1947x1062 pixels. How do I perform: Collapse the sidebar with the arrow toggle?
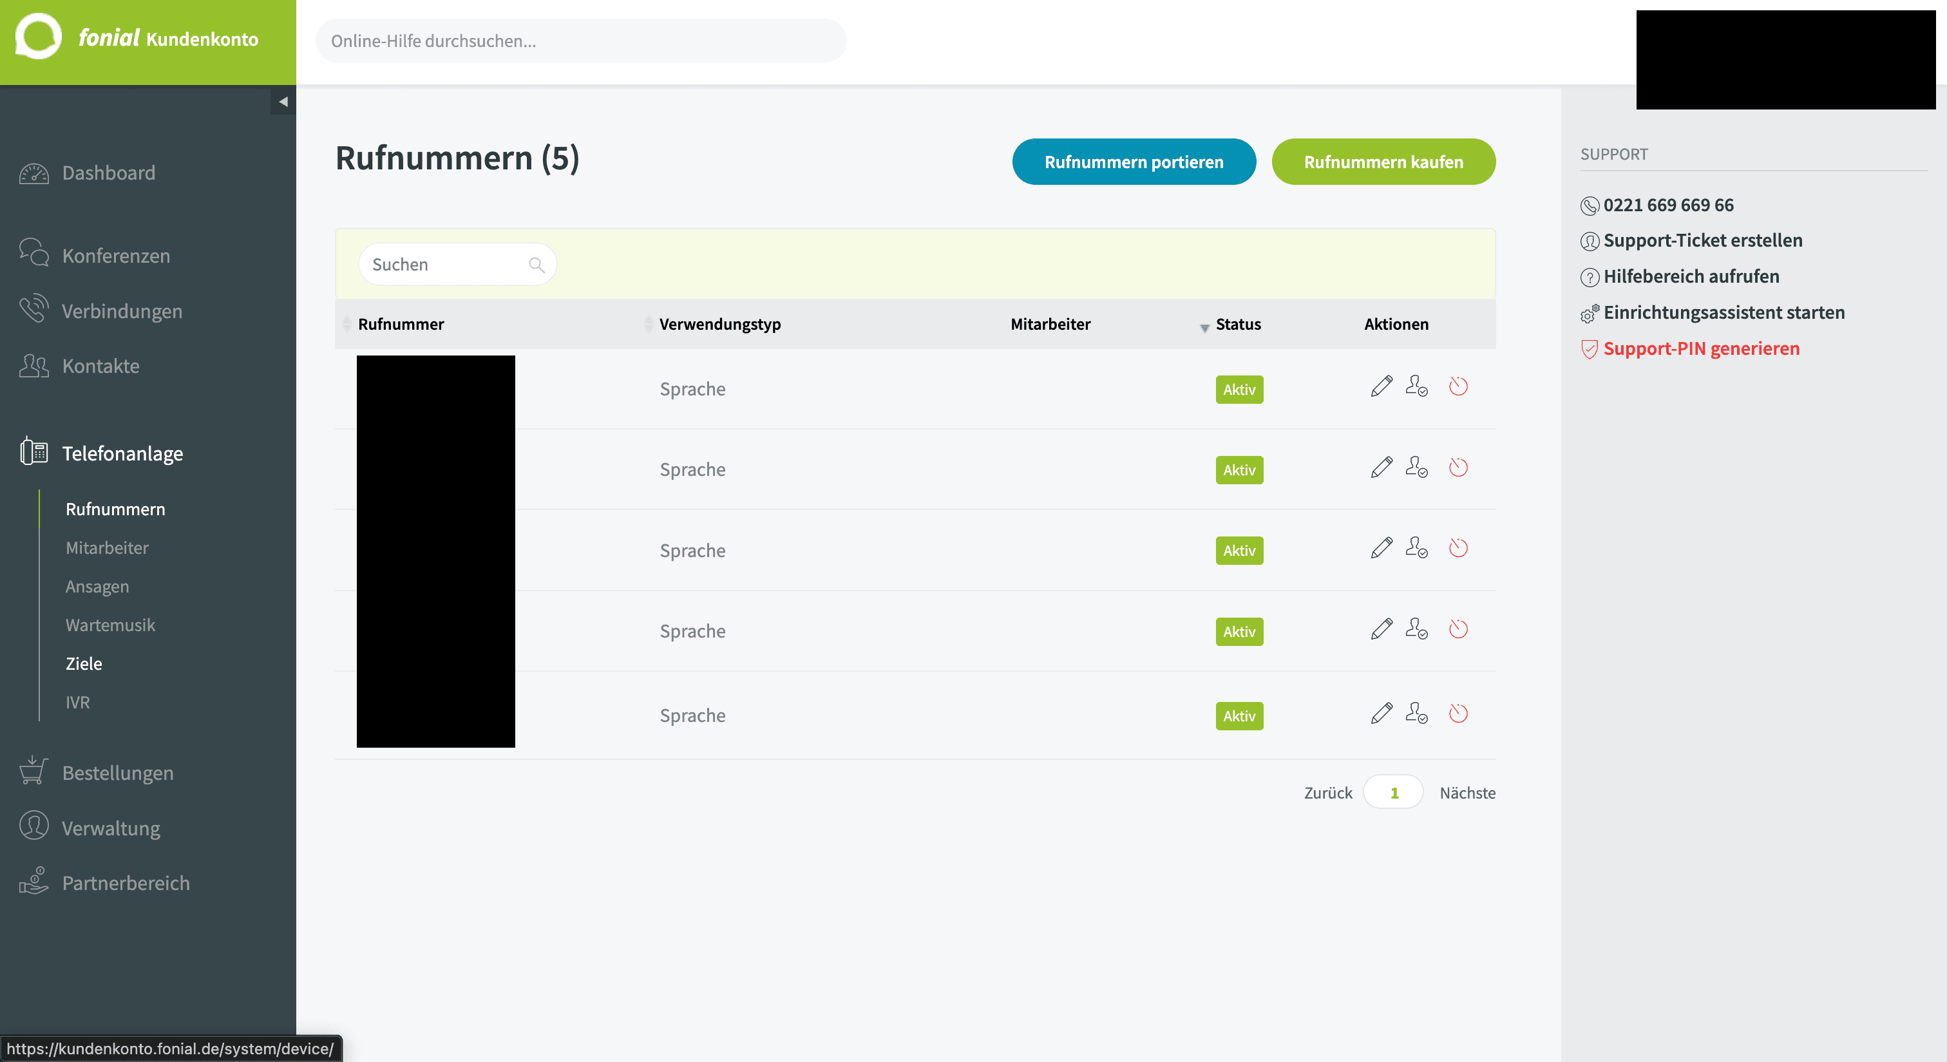tap(283, 101)
